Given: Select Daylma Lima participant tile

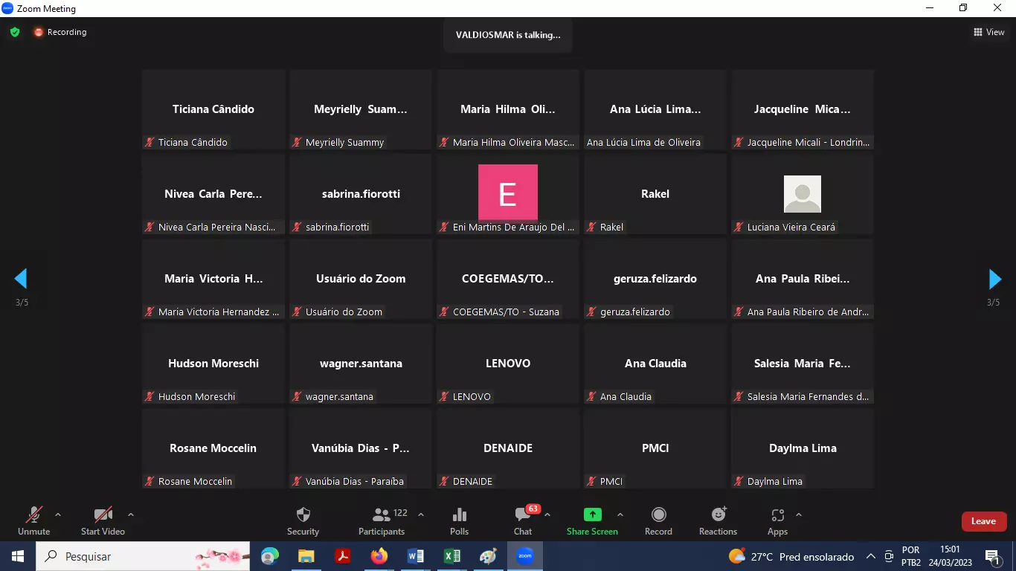Looking at the screenshot, I should pos(803,448).
